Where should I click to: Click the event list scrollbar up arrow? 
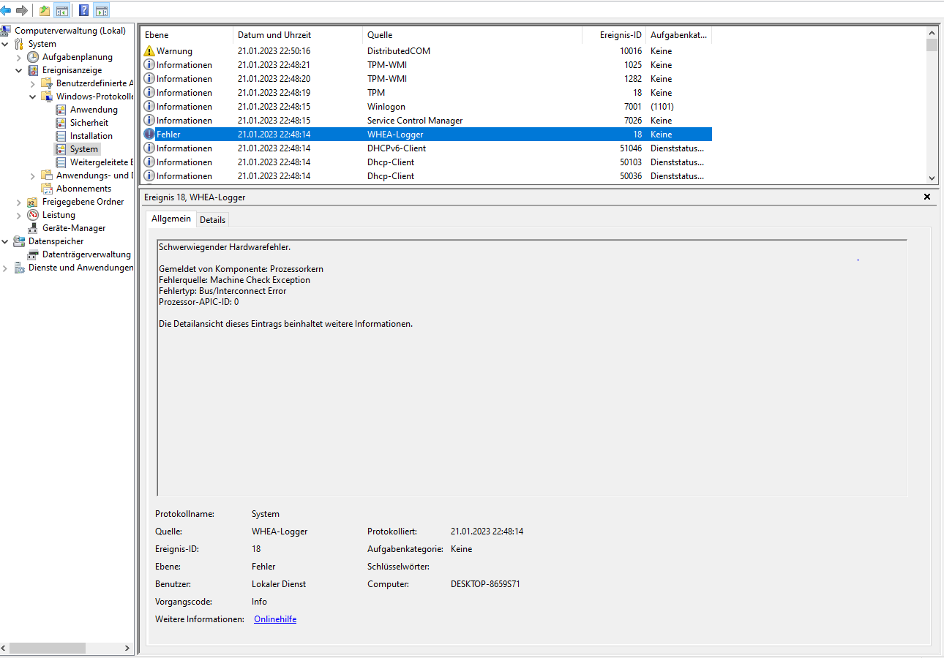tap(932, 33)
